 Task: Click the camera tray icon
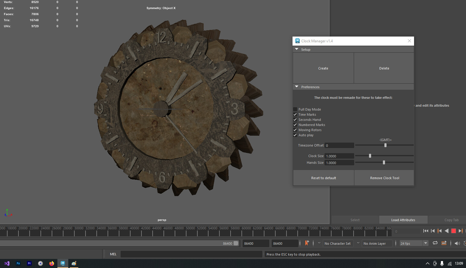coord(435,263)
